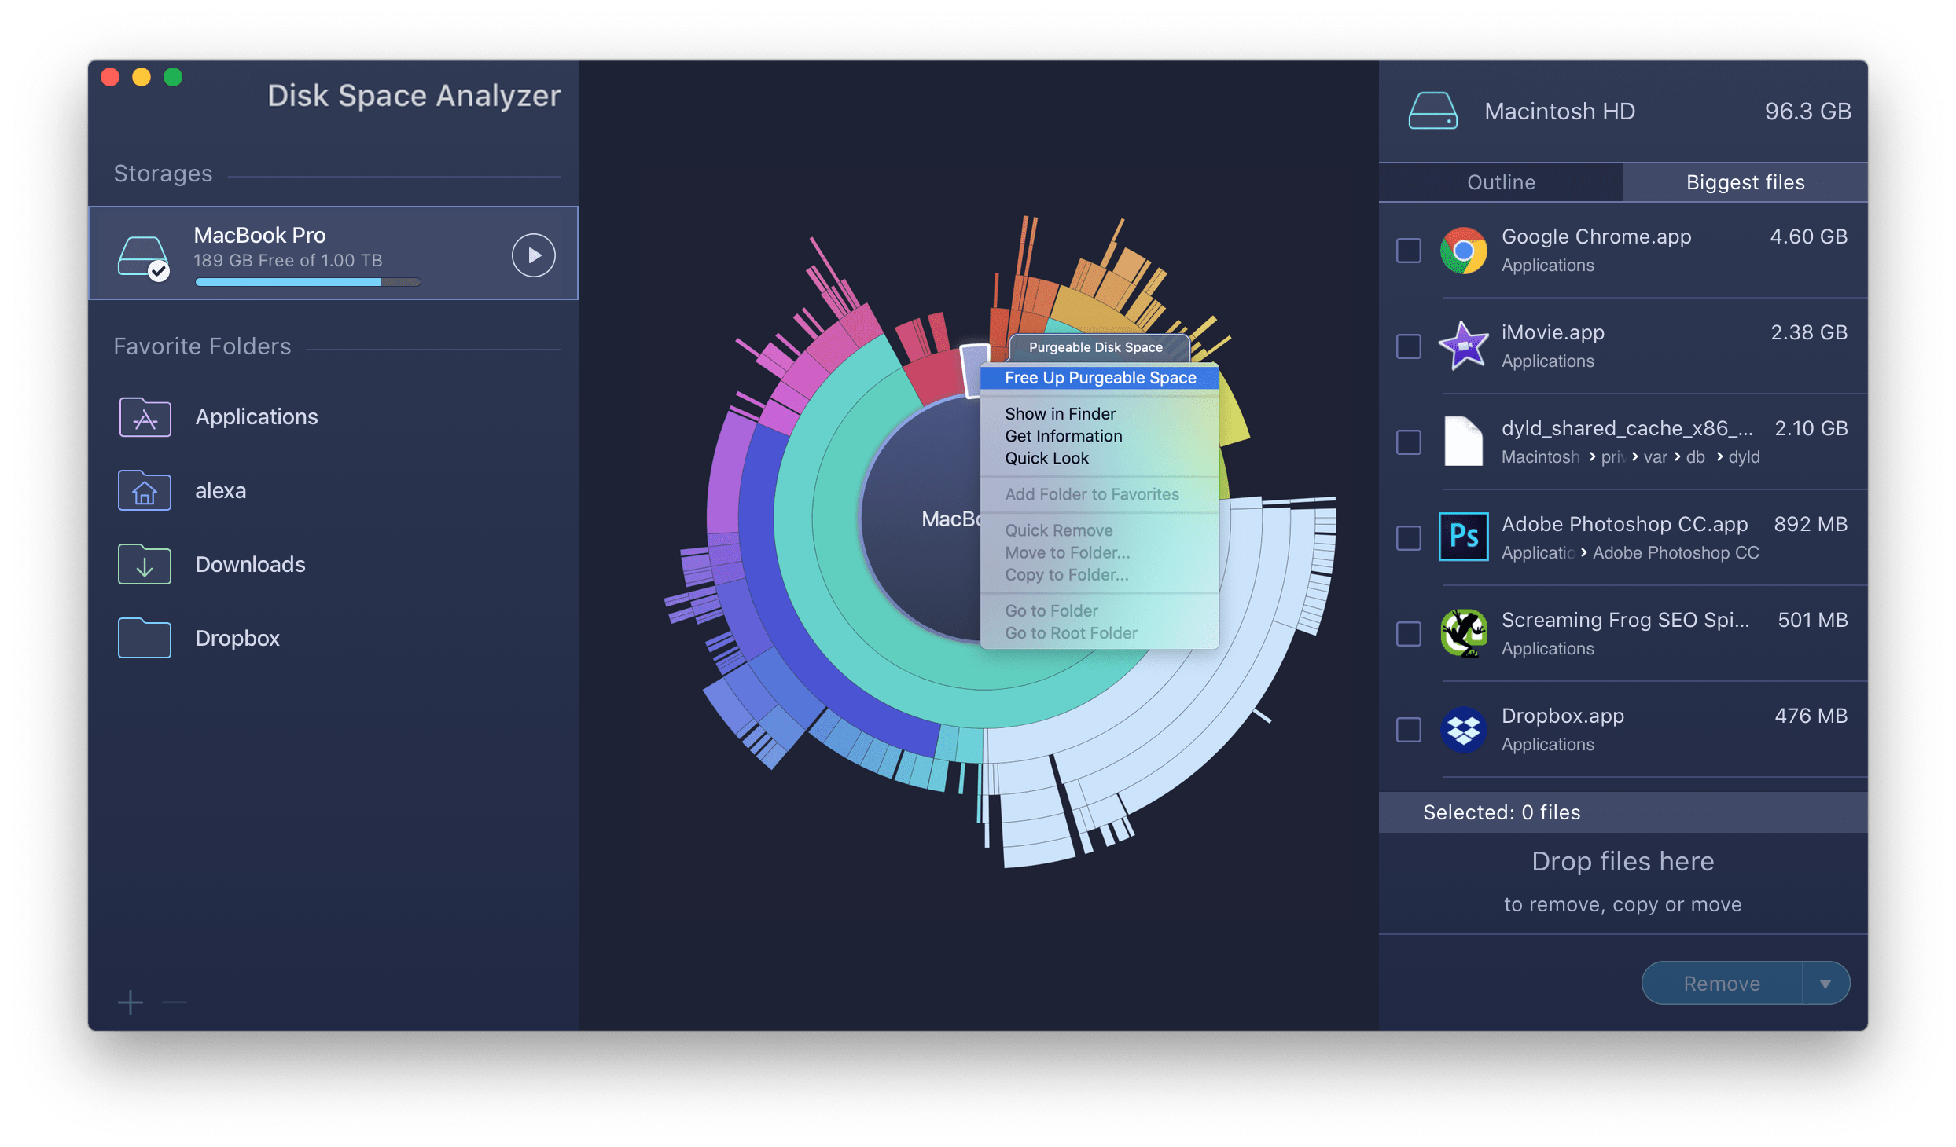Click the Remove button at bottom right
This screenshot has width=1956, height=1147.
pos(1725,983)
